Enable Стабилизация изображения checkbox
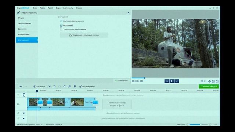The height and width of the screenshot is (132, 235). (61, 29)
